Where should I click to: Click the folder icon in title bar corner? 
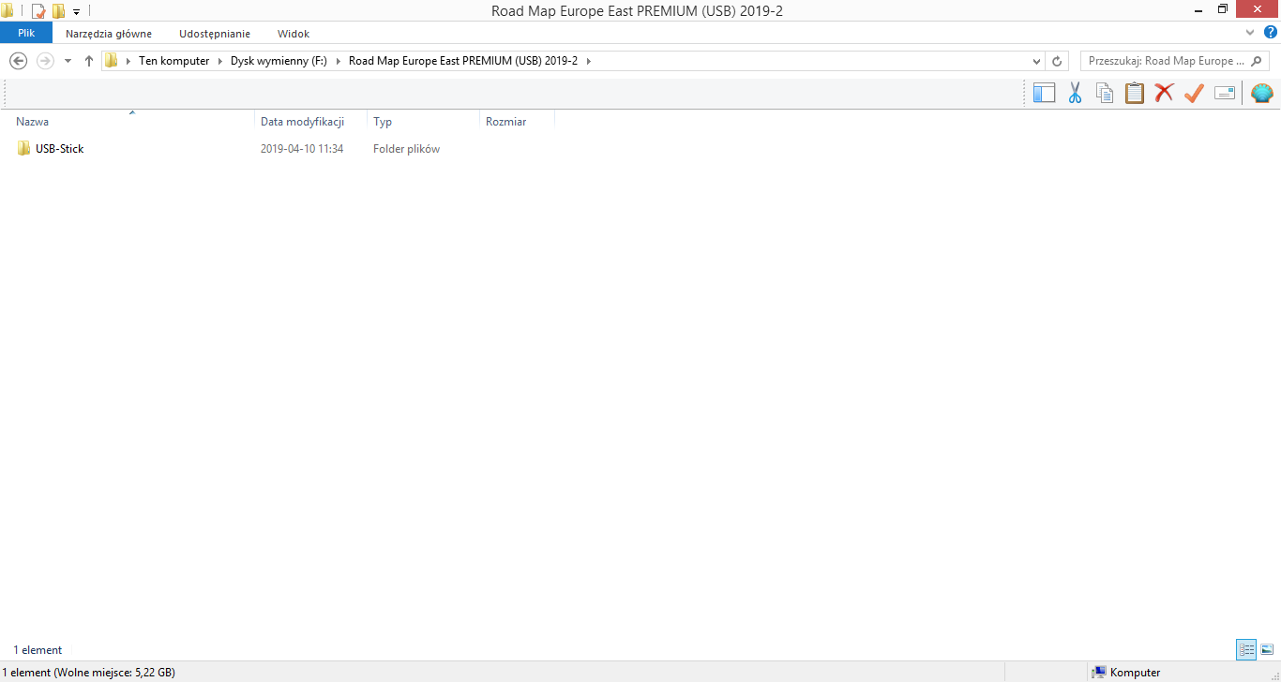point(8,11)
